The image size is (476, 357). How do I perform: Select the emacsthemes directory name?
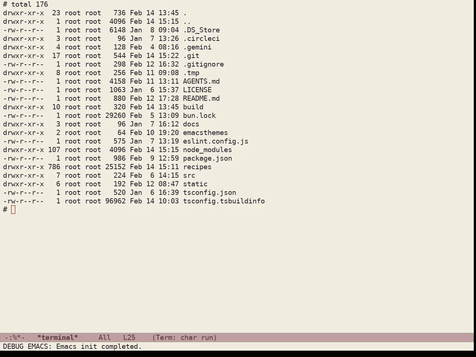[205, 133]
